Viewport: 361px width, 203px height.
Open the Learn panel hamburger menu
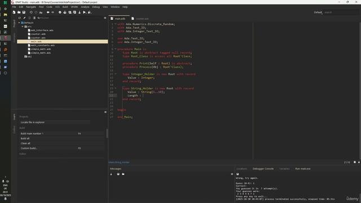105,112
